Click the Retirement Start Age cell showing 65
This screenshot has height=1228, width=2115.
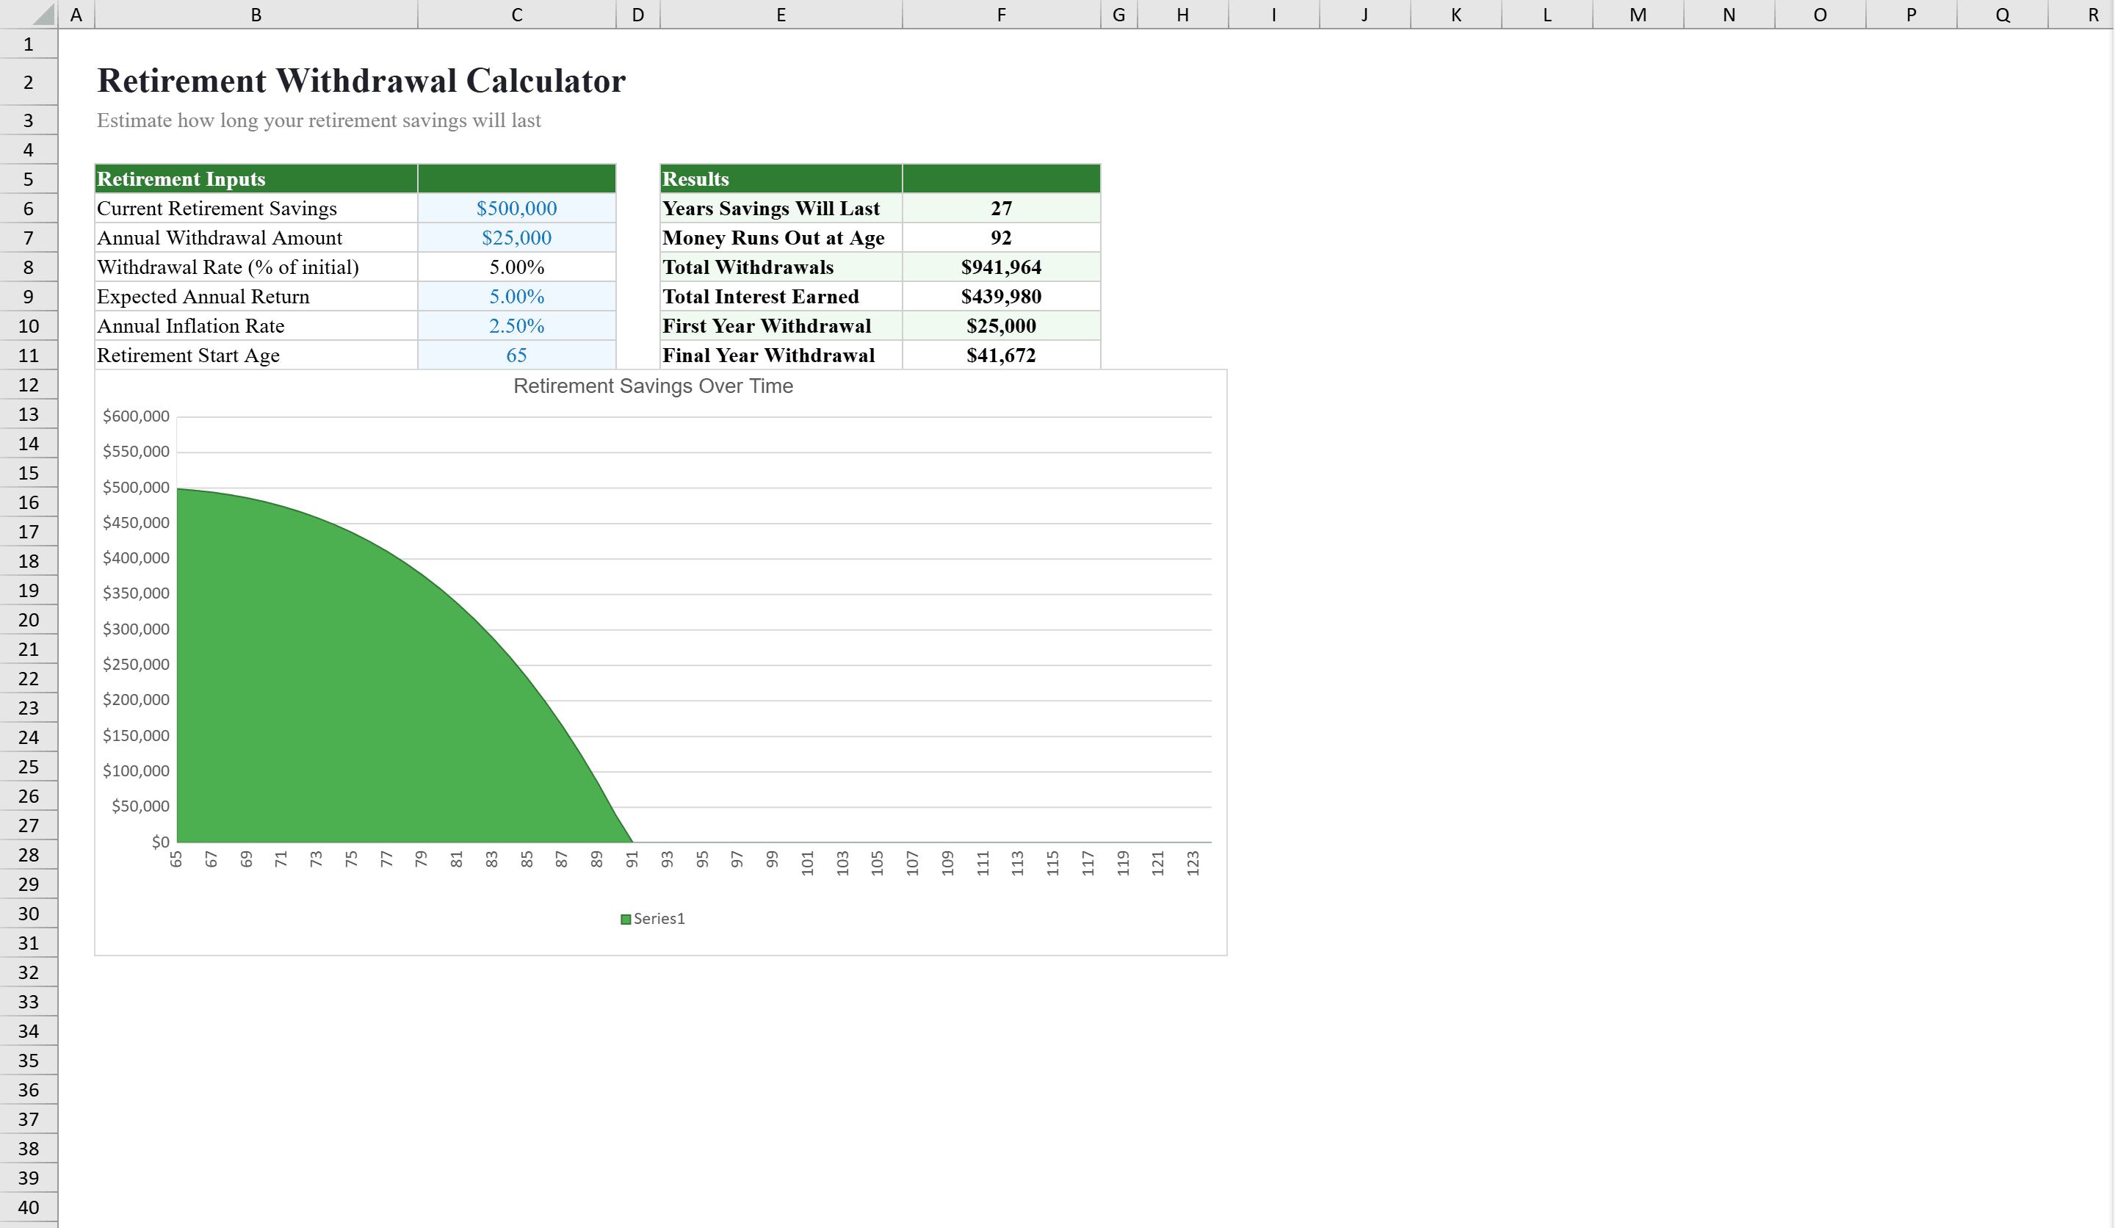516,355
